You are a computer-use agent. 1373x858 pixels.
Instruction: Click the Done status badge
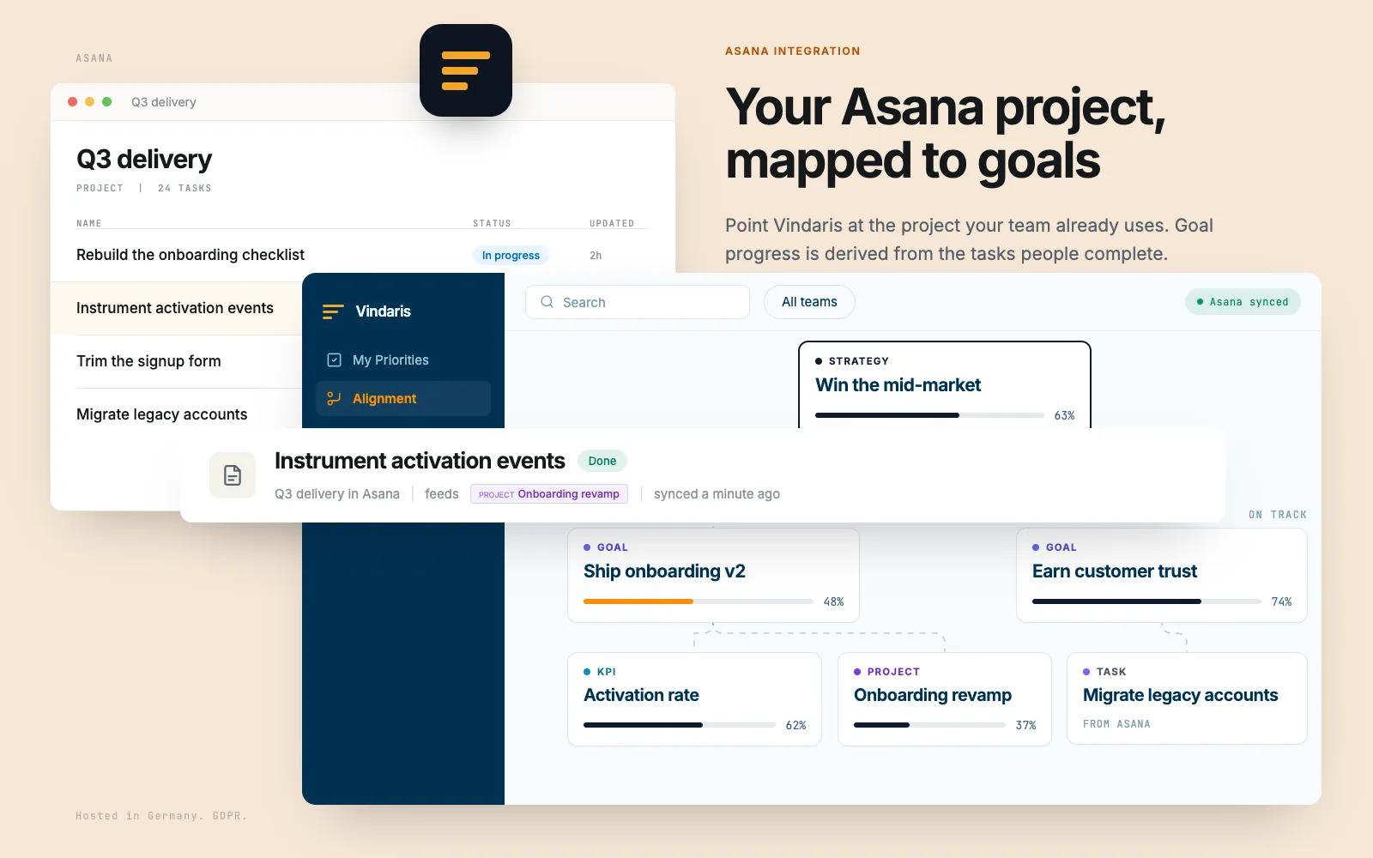602,461
